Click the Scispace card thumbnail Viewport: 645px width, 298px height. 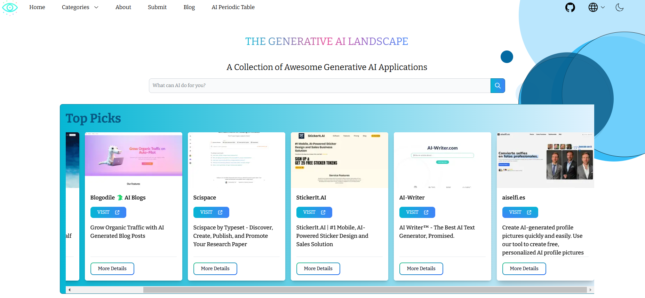tap(237, 160)
